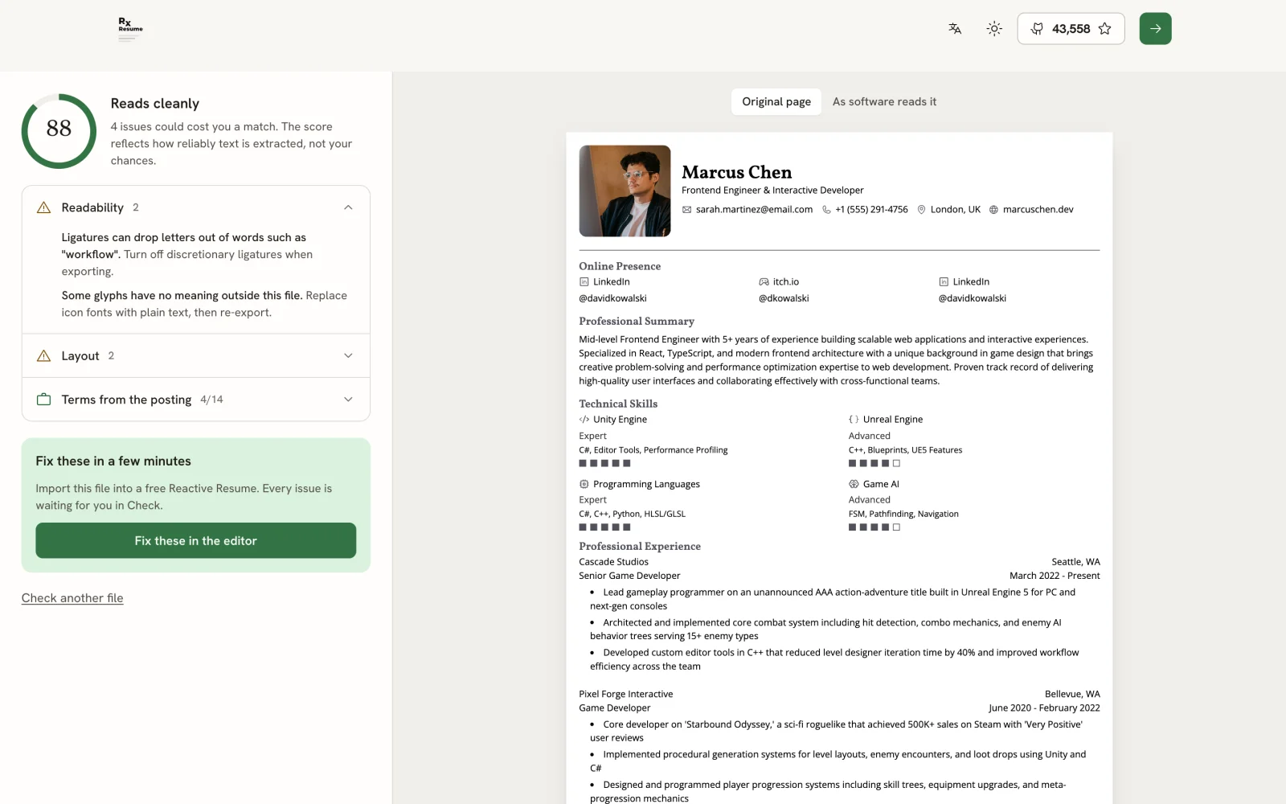The image size is (1286, 804).
Task: Click the Pixel Forge Interactive employer name
Action: click(626, 694)
